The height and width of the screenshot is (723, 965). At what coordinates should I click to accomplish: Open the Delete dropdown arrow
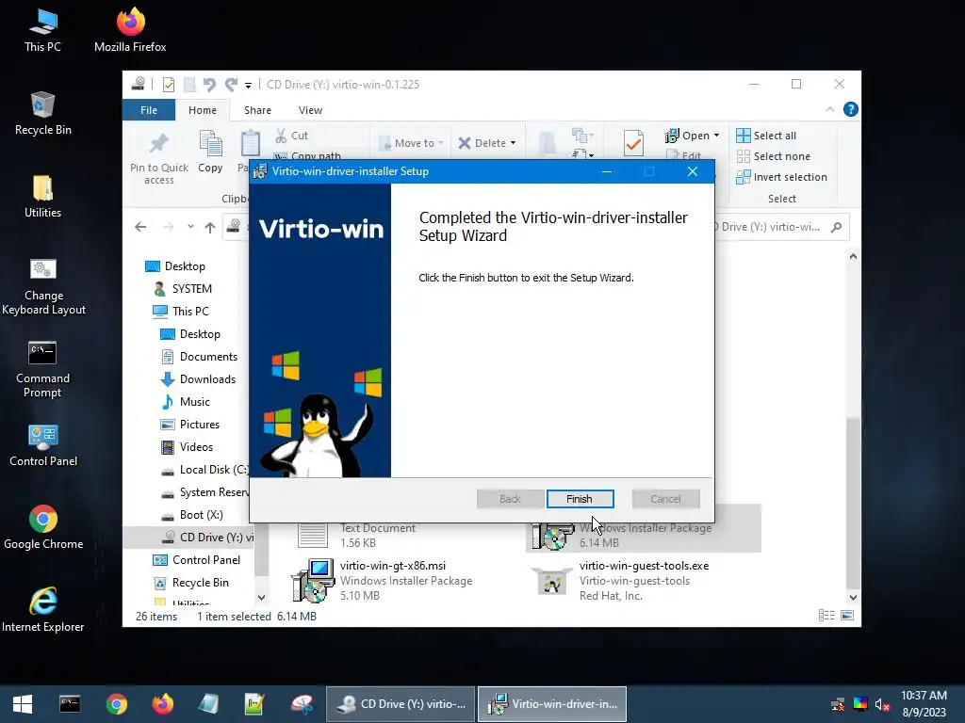513,143
